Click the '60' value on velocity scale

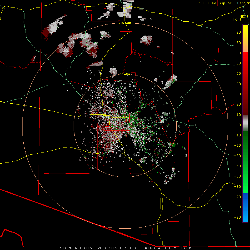click(239, 63)
